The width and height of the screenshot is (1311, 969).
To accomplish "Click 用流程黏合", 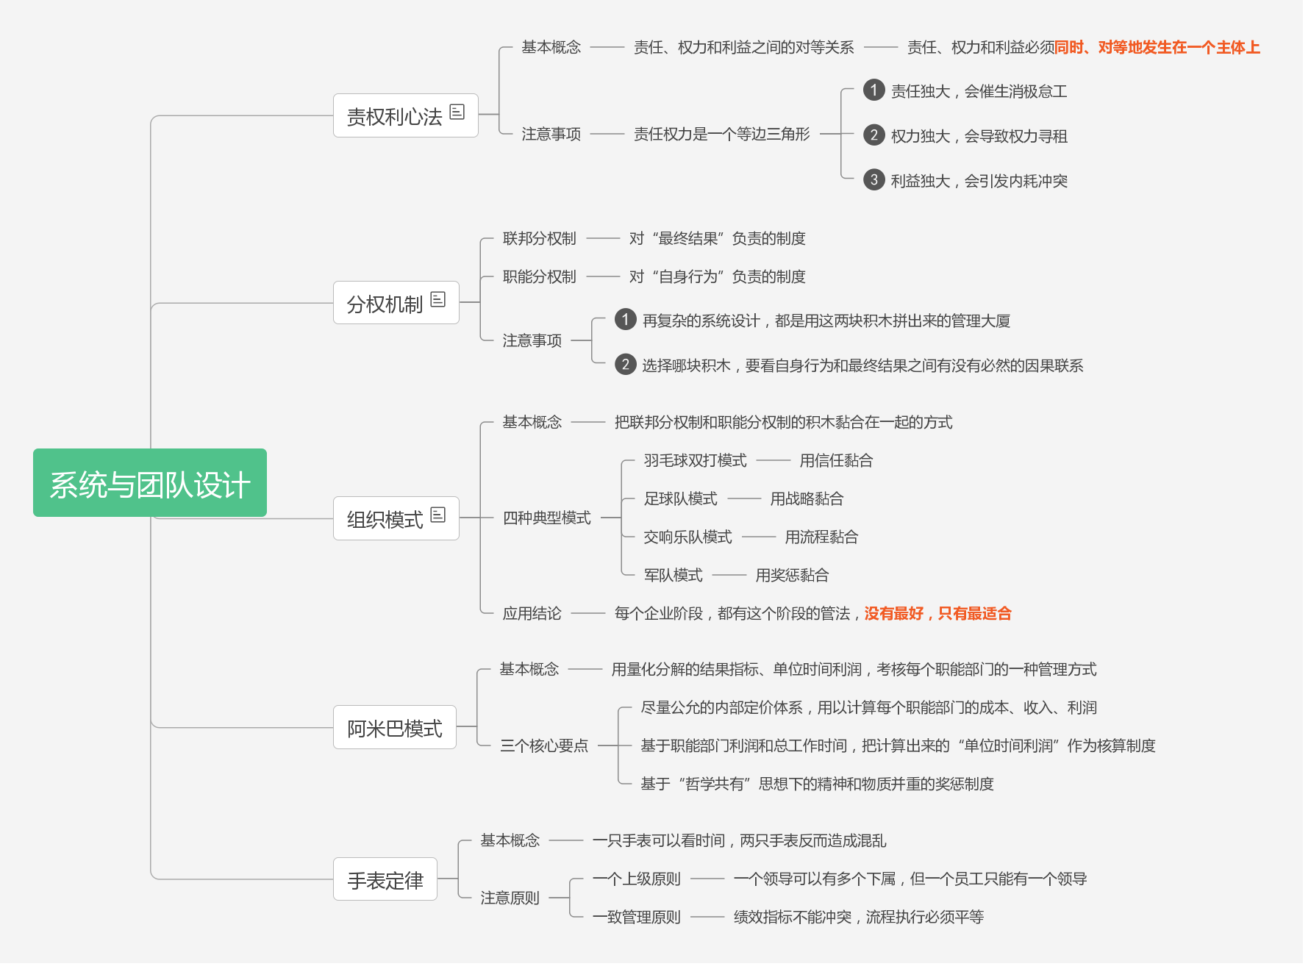I will (822, 537).
